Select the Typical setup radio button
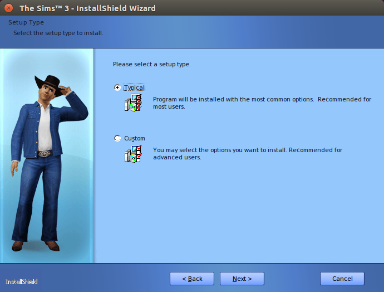This screenshot has height=292, width=384. click(117, 87)
